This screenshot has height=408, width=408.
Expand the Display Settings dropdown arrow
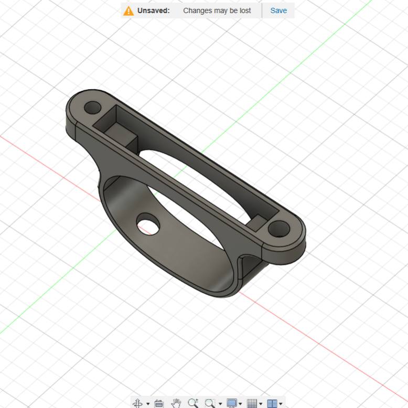(240, 404)
